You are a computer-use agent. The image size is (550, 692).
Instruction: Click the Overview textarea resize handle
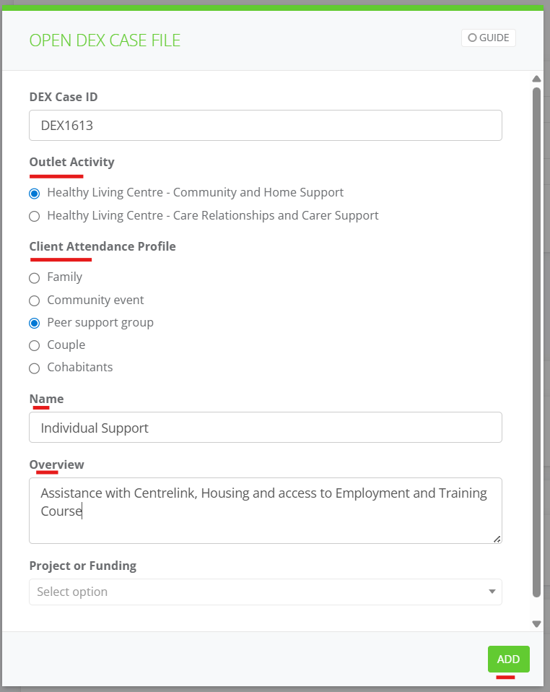tap(497, 539)
